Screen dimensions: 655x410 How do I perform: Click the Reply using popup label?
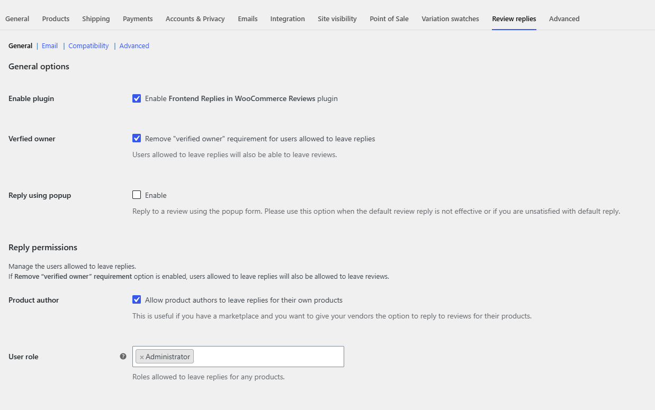point(40,195)
